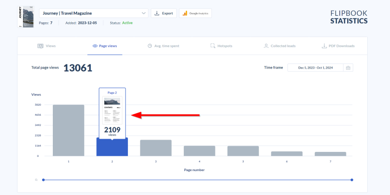390x195 pixels.
Task: Switch to the Hotspots tab
Action: tap(221, 46)
